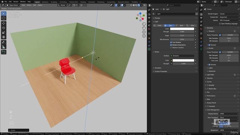The height and width of the screenshot is (135, 240).
Task: Click the light Color white swatch
Action: pos(182,29)
